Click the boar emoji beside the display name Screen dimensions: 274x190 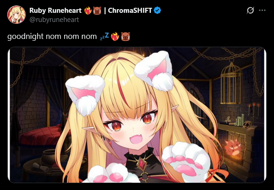(x=97, y=11)
